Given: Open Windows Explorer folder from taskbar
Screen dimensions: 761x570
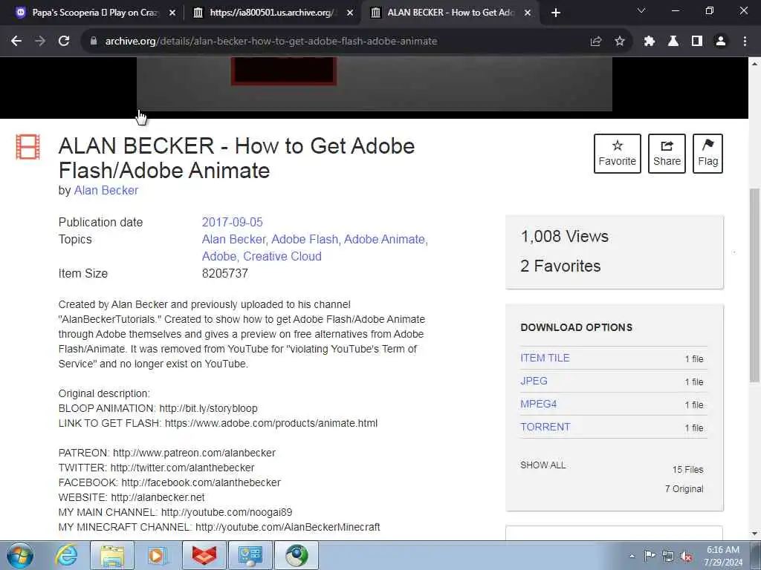Looking at the screenshot, I should coord(112,555).
